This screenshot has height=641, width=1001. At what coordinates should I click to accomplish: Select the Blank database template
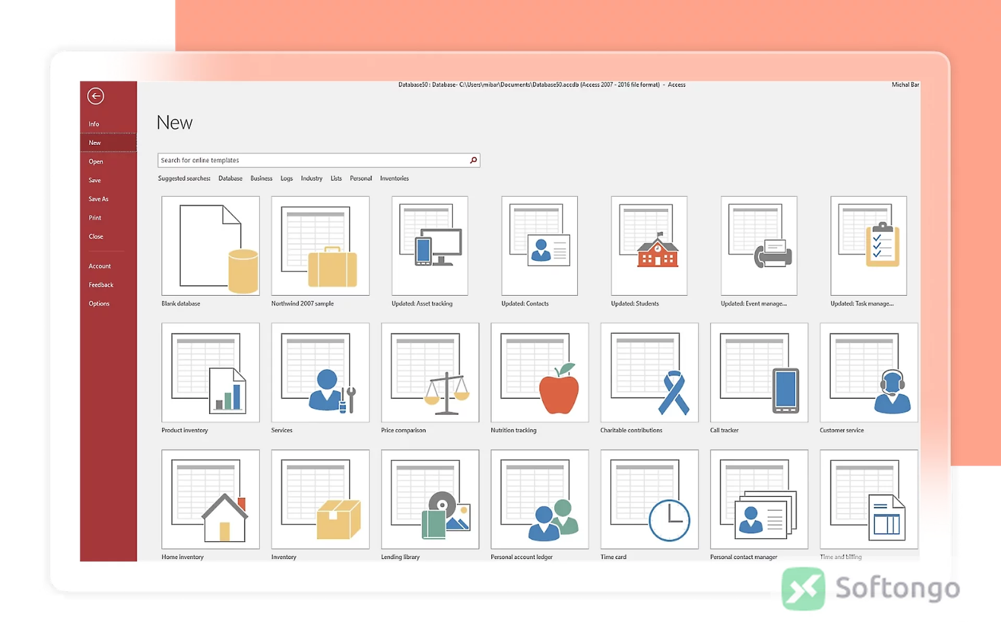coord(211,246)
